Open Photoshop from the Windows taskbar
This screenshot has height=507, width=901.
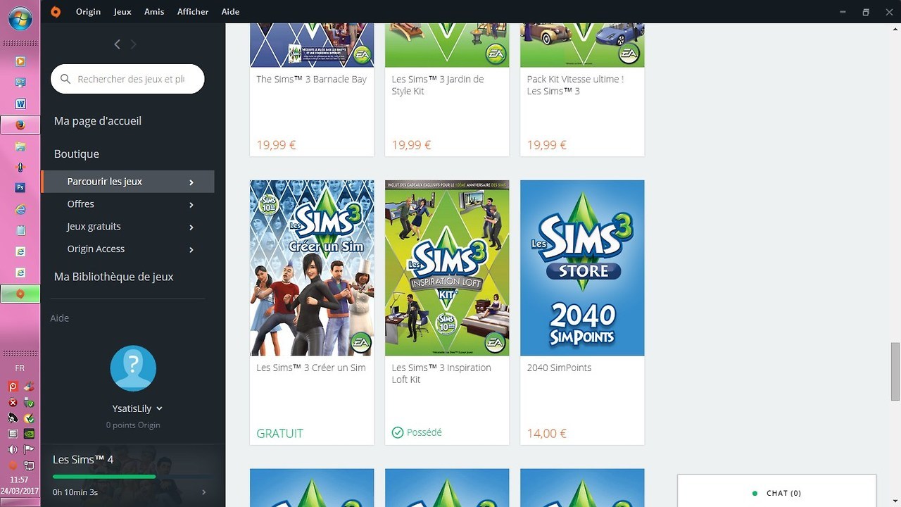tap(20, 188)
